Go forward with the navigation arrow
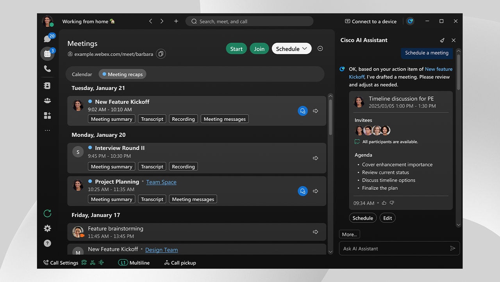 pyautogui.click(x=162, y=21)
